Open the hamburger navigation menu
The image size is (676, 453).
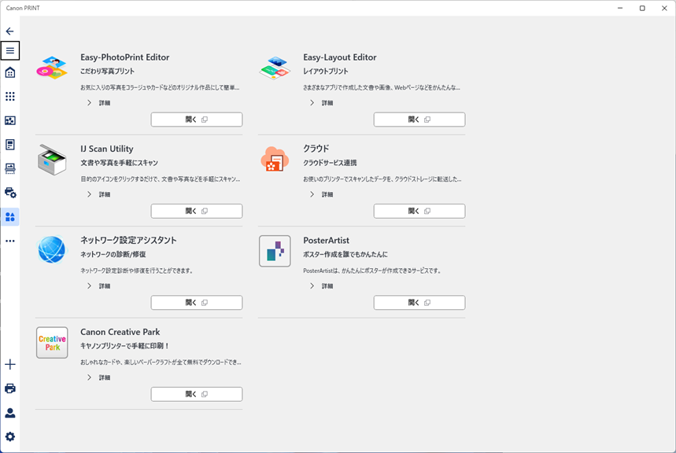(10, 50)
